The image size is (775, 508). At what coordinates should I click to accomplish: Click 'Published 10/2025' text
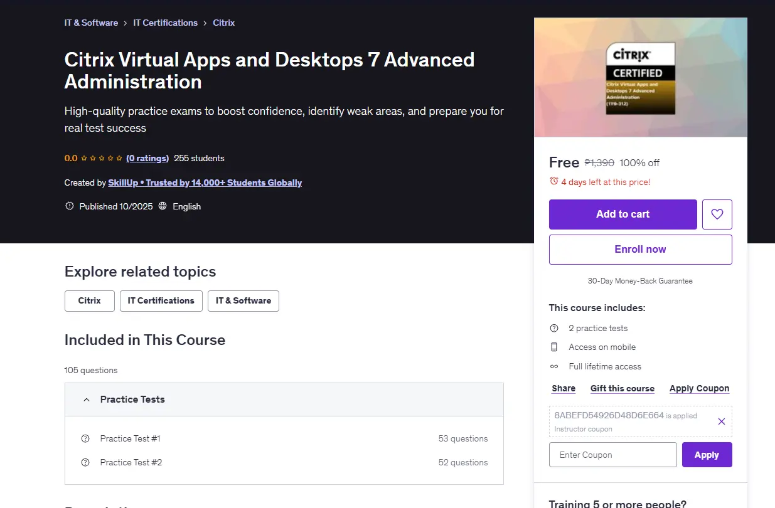point(116,206)
